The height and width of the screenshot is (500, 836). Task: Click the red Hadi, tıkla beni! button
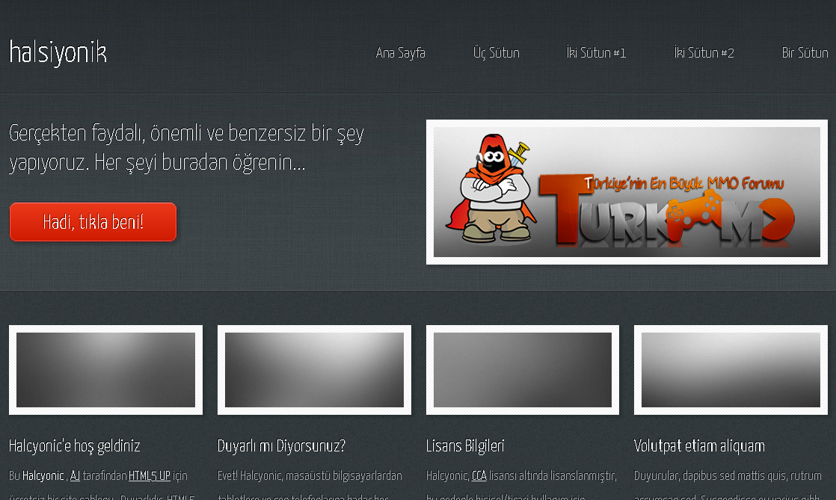click(93, 222)
